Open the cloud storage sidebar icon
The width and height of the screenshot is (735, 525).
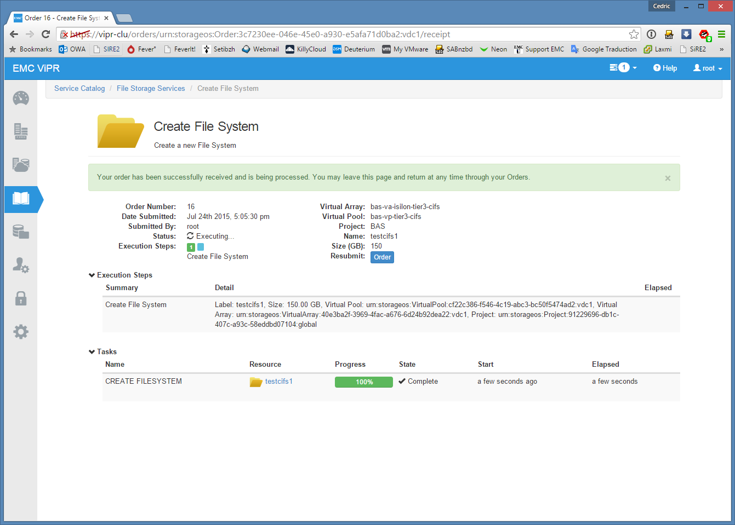click(x=21, y=165)
